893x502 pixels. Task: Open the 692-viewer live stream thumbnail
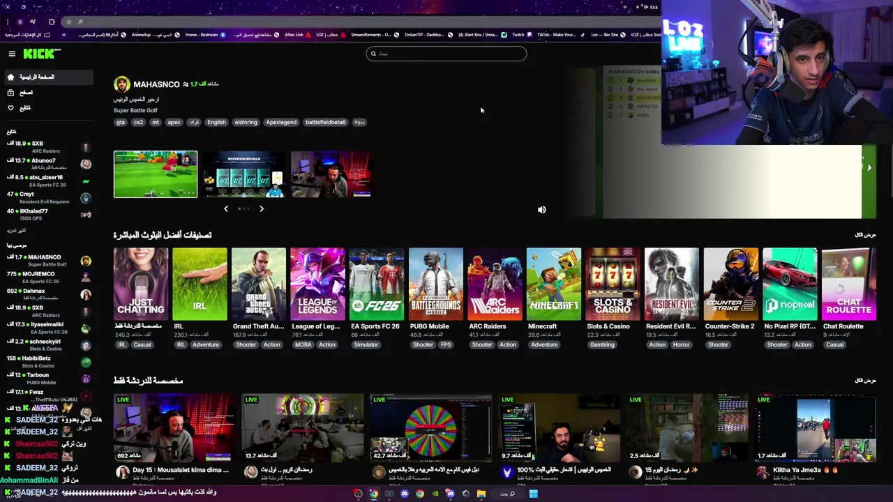coord(174,428)
